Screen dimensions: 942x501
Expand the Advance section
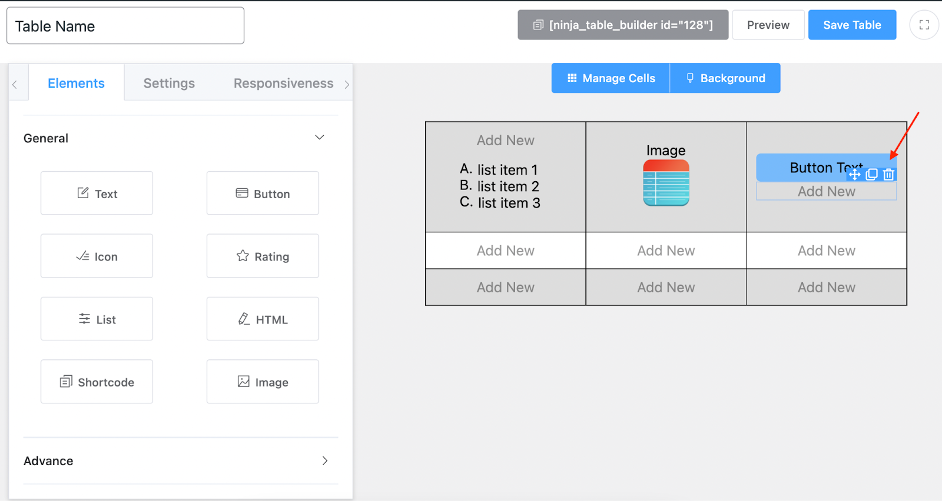click(x=324, y=460)
